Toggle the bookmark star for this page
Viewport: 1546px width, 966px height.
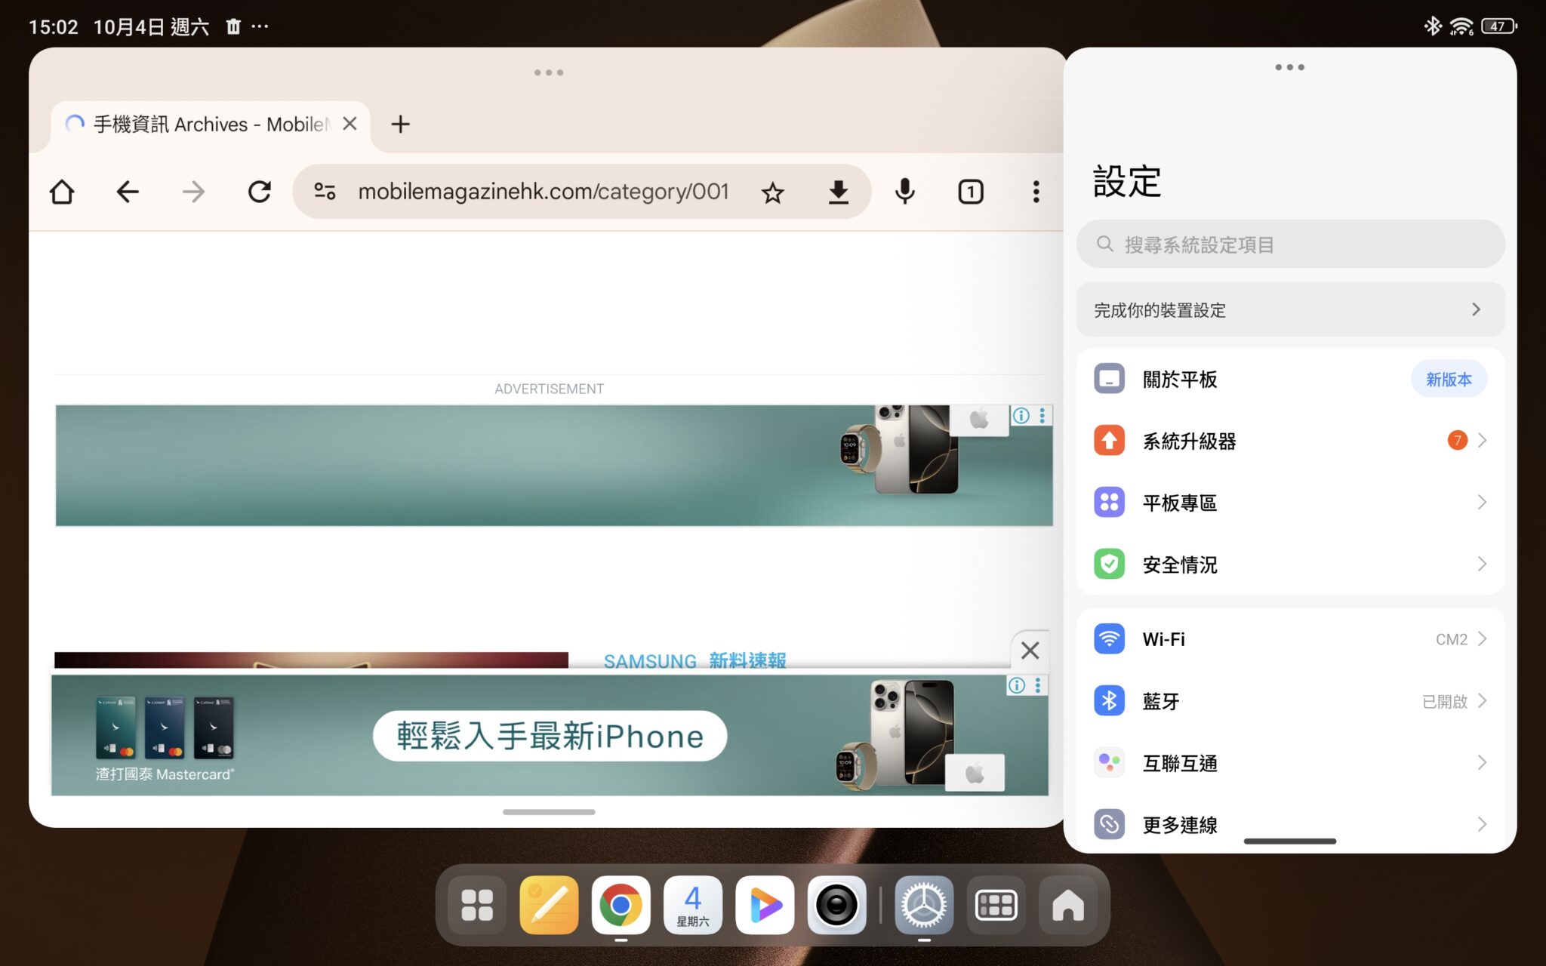point(772,191)
